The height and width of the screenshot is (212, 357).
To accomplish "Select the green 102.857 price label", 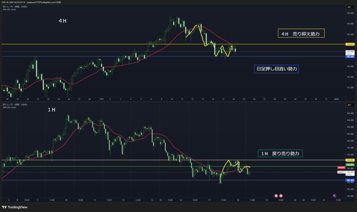I will point(349,164).
